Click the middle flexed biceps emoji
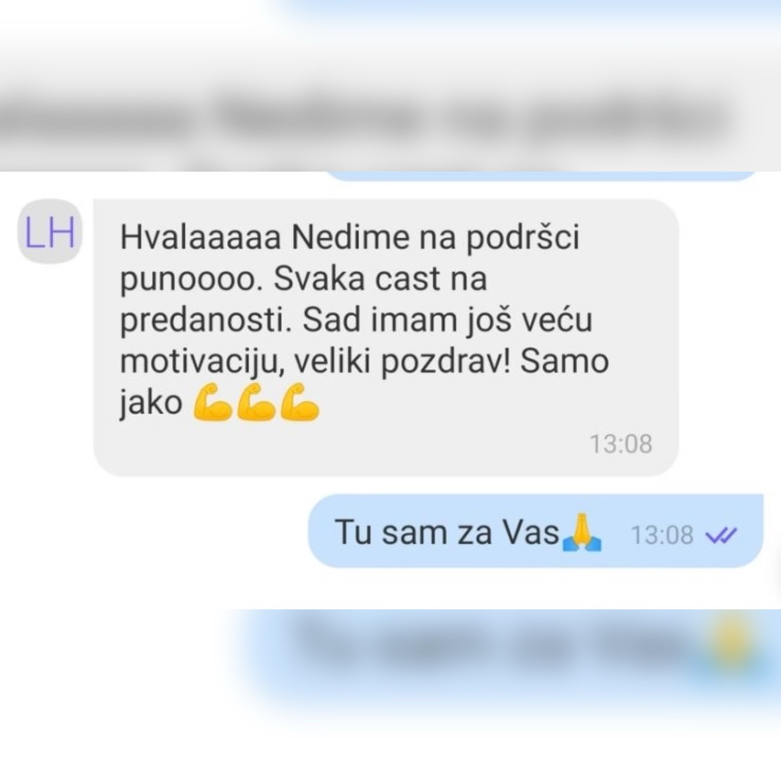781x781 pixels. tap(256, 402)
